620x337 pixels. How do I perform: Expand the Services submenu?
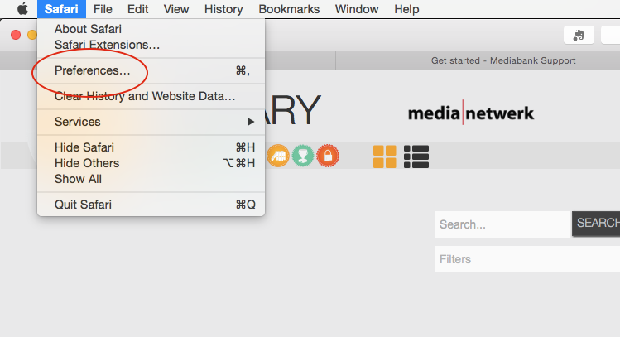click(151, 122)
